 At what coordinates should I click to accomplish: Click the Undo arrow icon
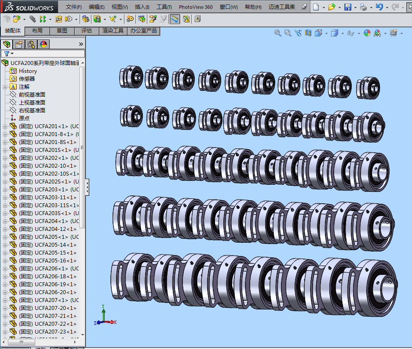(x=379, y=7)
